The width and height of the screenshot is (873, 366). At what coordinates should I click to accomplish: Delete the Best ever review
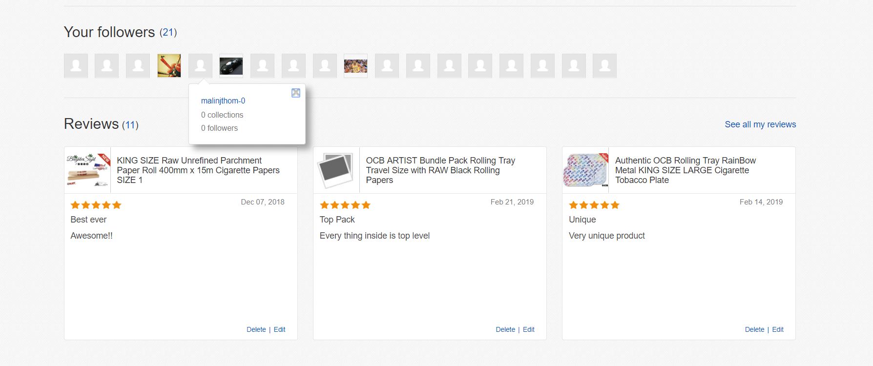tap(256, 329)
